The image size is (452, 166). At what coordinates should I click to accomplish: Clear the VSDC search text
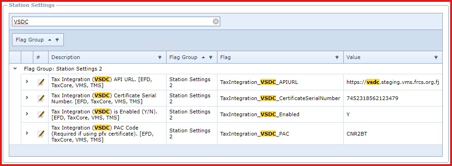(216, 21)
